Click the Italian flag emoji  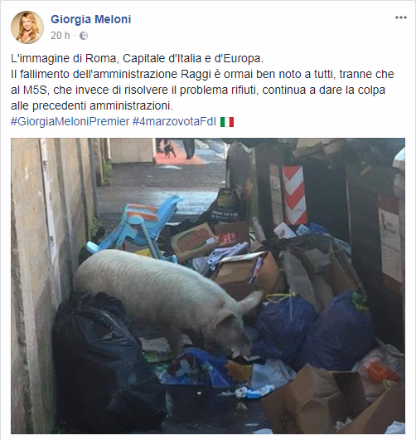tap(227, 122)
